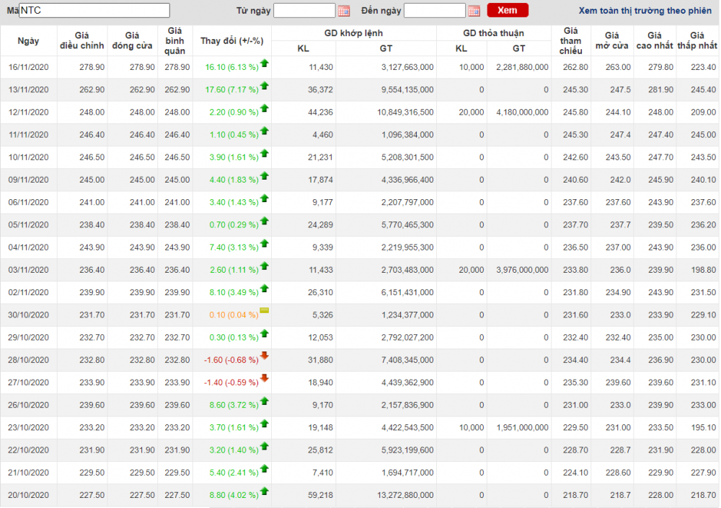This screenshot has height=508, width=721.
Task: Click highest price 281.90
Action: coord(660,89)
